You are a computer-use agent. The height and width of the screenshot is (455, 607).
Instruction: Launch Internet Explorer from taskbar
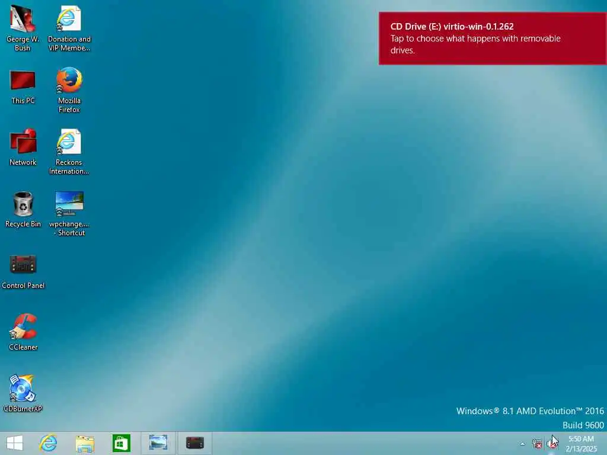49,443
